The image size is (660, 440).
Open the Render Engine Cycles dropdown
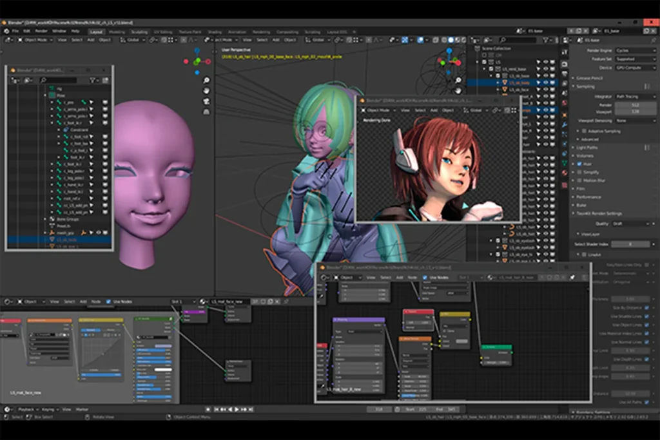coord(634,50)
